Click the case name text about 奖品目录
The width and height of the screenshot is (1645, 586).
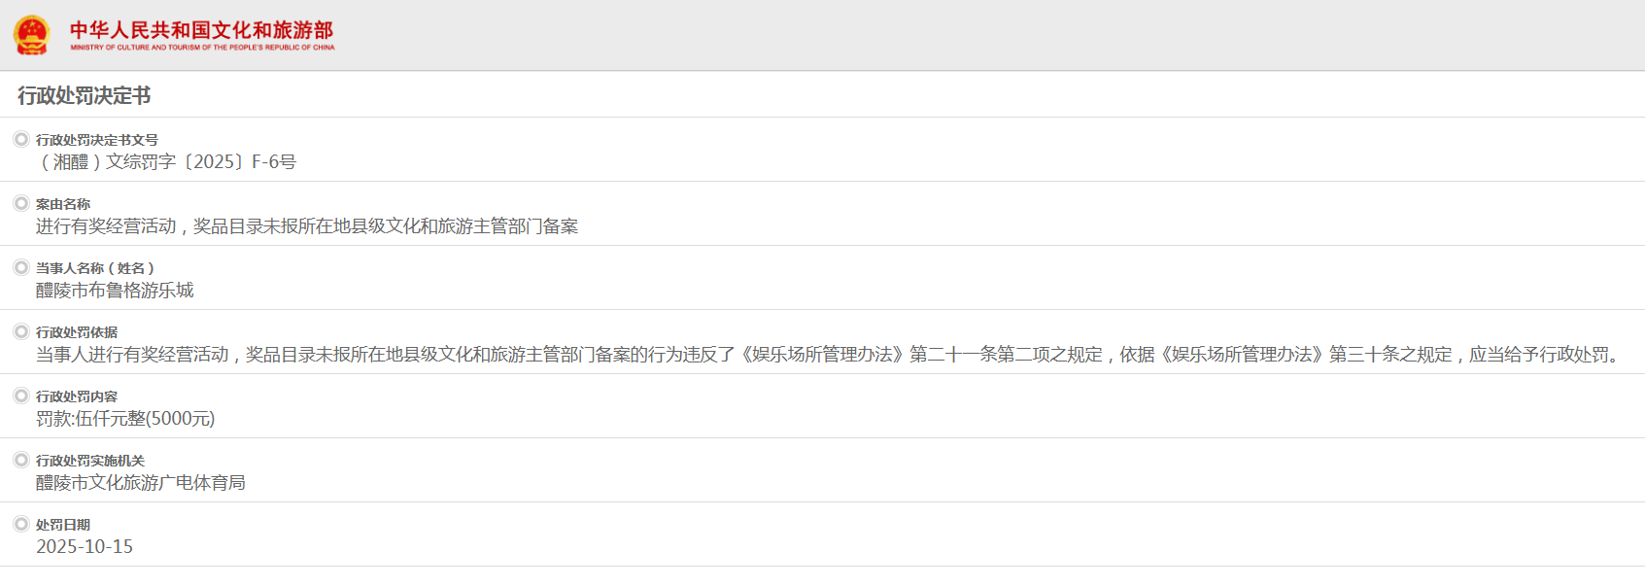pos(307,226)
